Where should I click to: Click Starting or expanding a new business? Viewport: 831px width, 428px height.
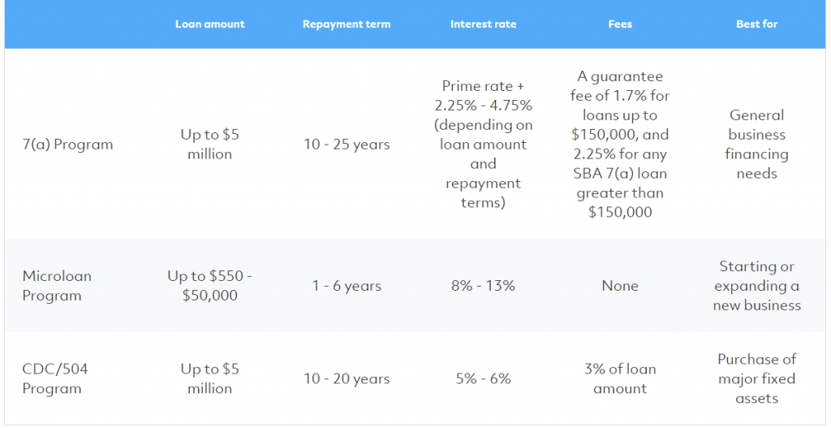coord(757,286)
